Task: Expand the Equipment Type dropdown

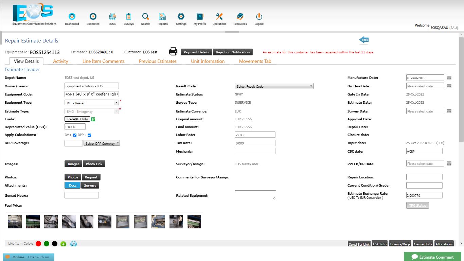Action: (116, 102)
